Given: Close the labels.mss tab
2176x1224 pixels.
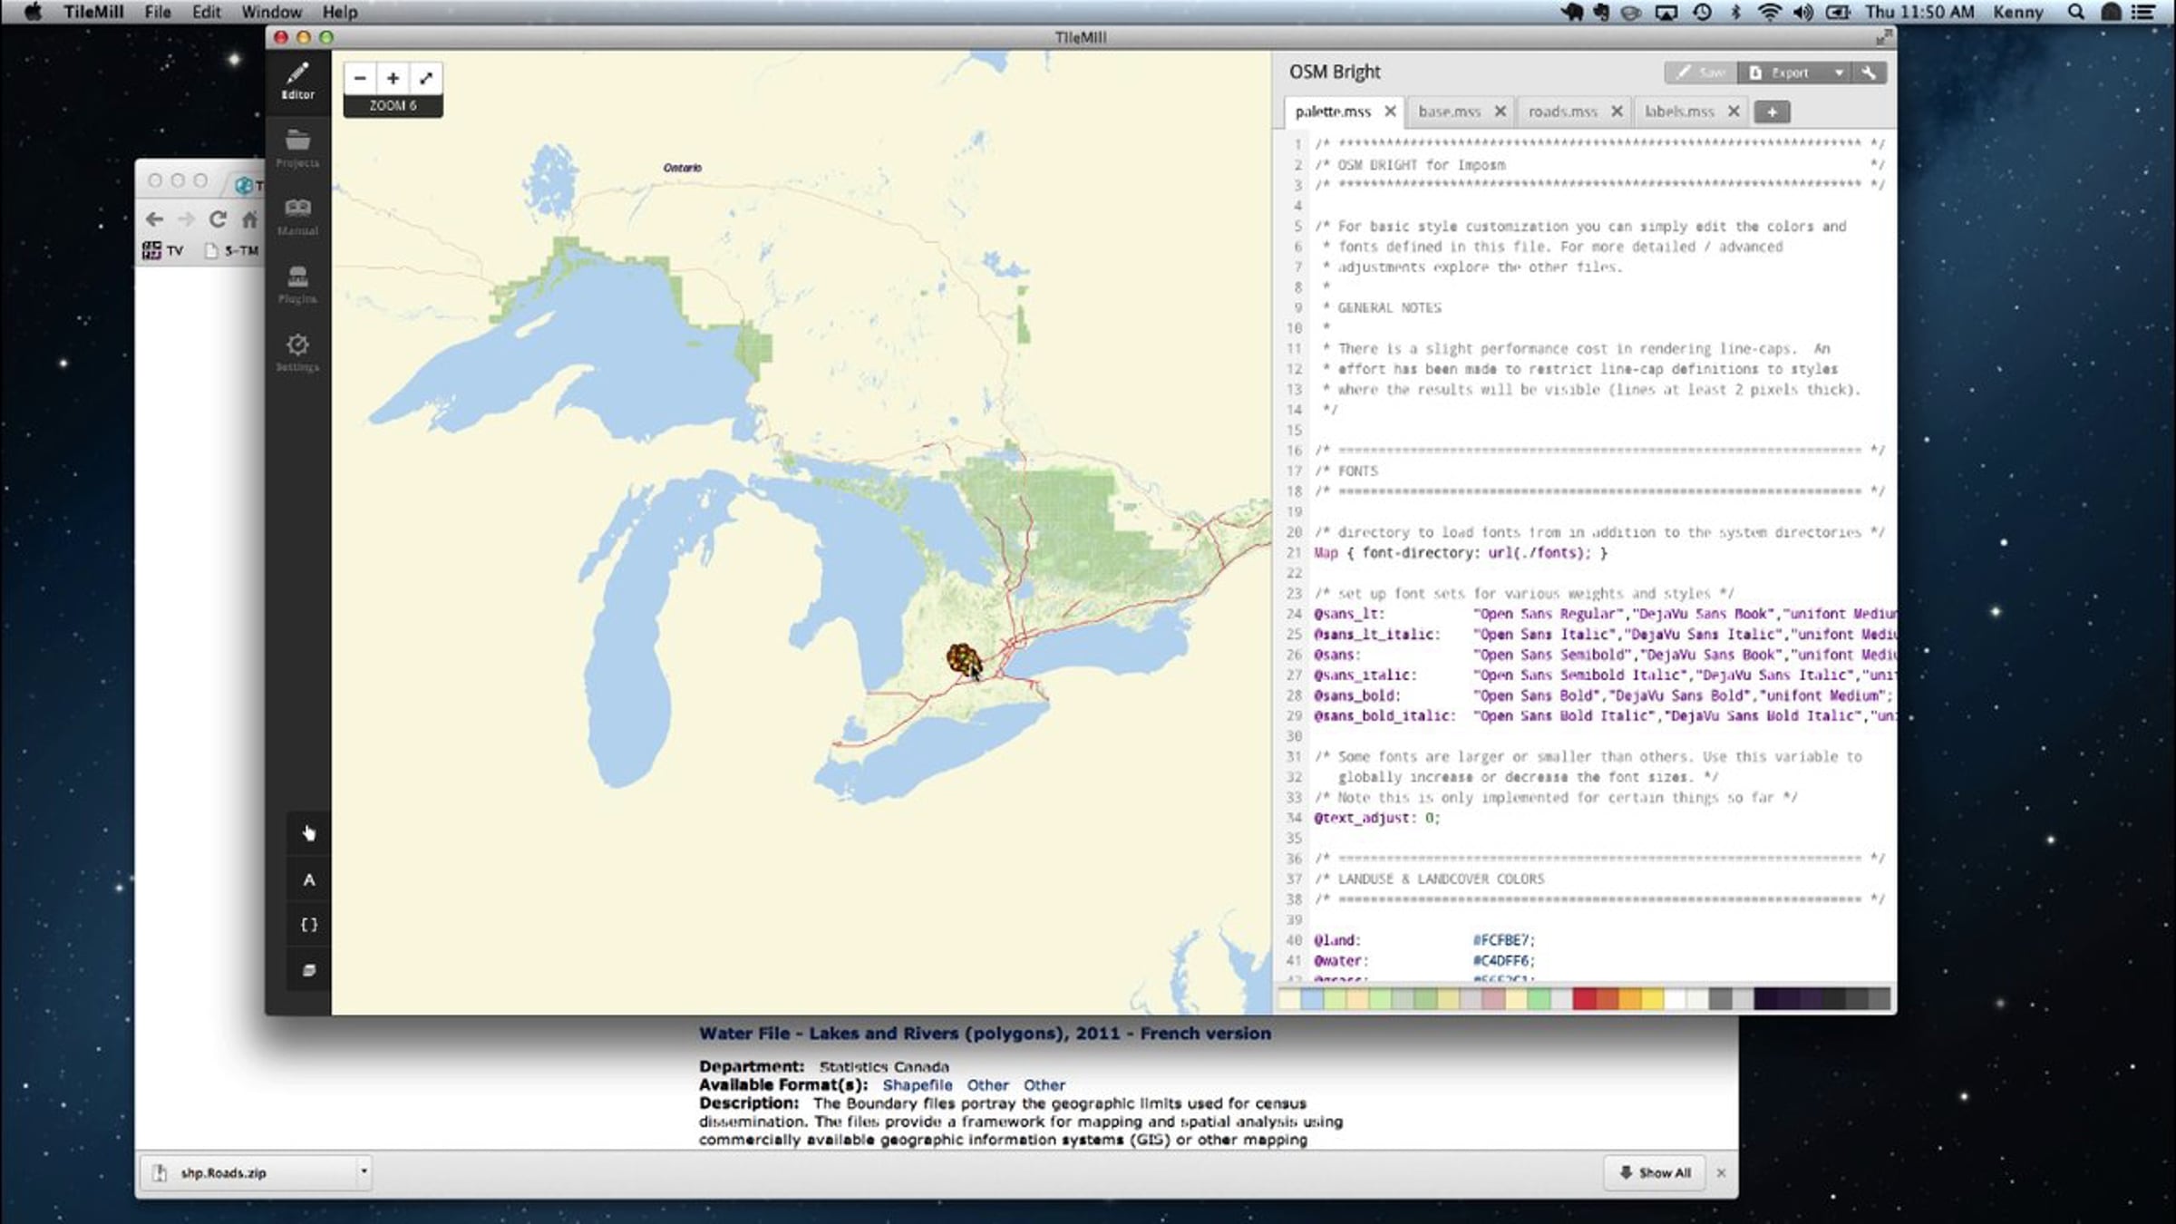Looking at the screenshot, I should (1734, 112).
